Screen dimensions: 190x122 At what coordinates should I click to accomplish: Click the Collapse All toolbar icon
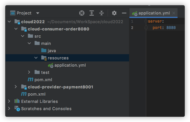pyautogui.click(x=102, y=13)
